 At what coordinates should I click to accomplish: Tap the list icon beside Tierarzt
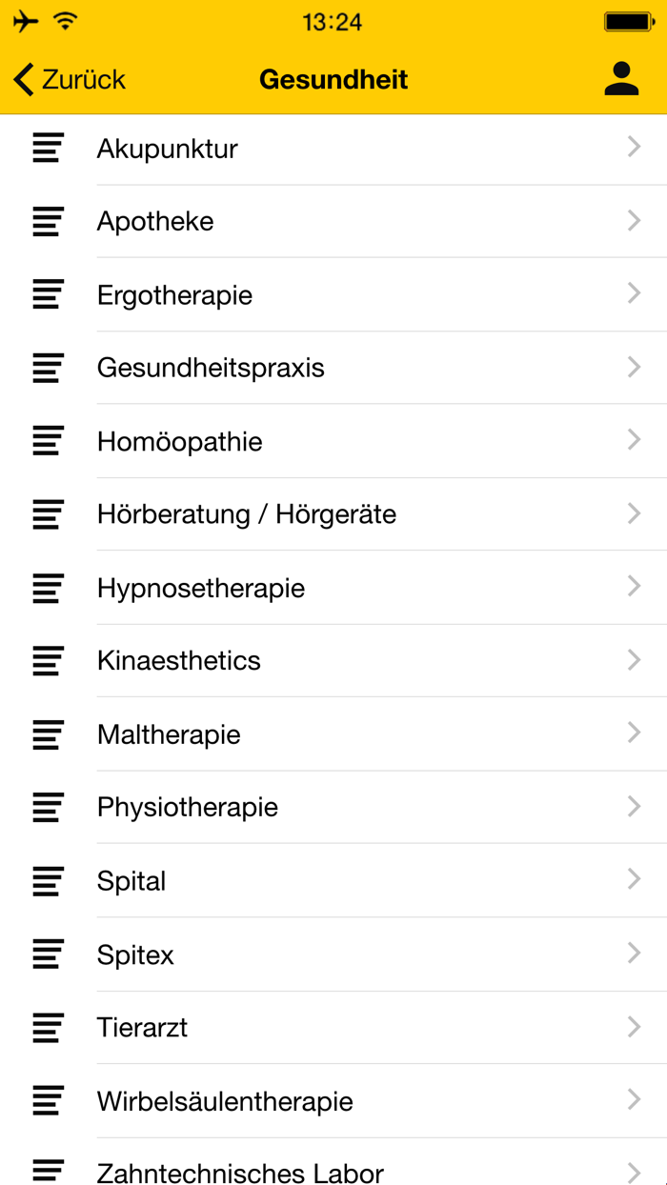click(x=48, y=1028)
